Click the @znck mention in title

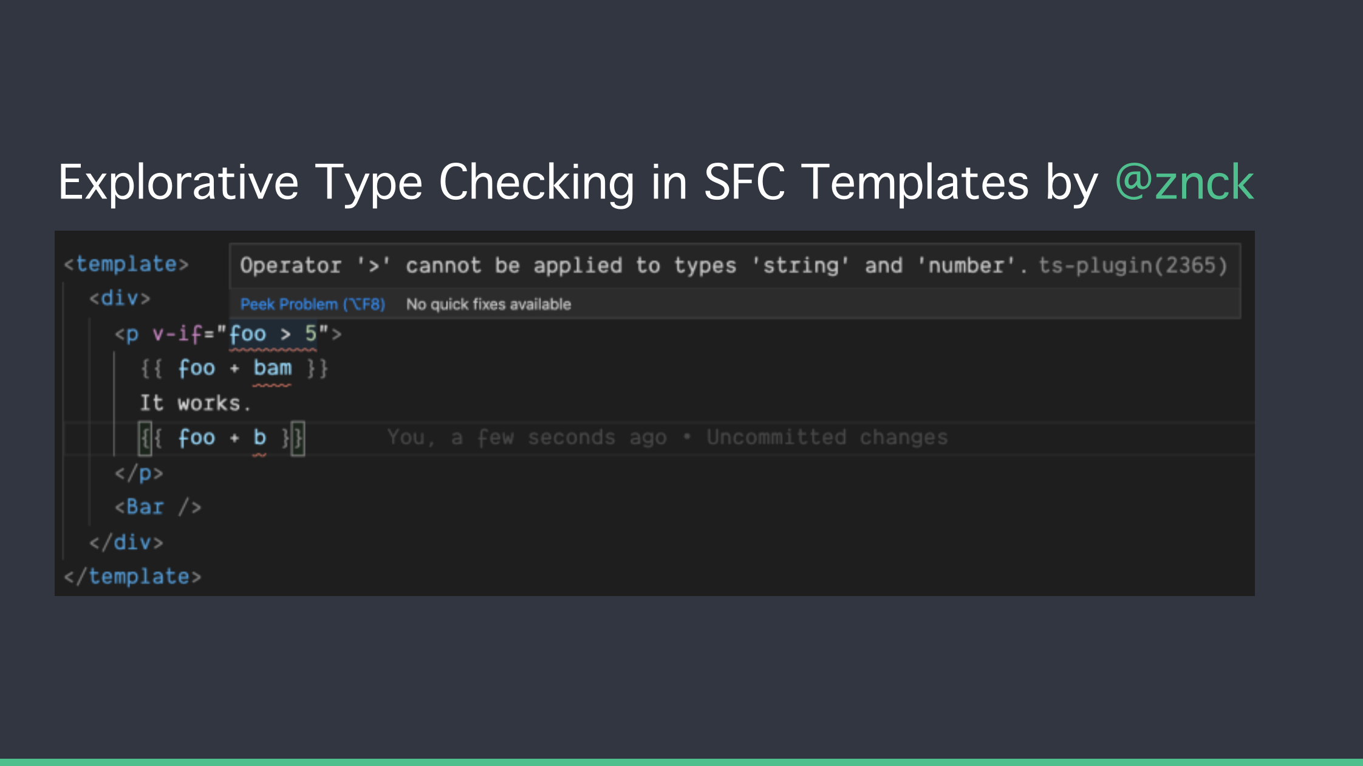click(x=1184, y=182)
